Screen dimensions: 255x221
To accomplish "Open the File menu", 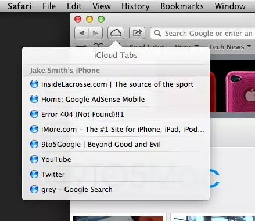I will (x=49, y=6).
